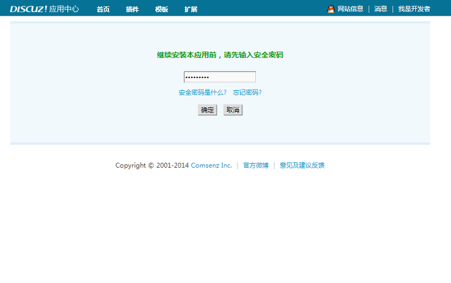This screenshot has height=283, width=451.
Task: Click the Discuz! 应用中心 logo
Action: coord(44,9)
